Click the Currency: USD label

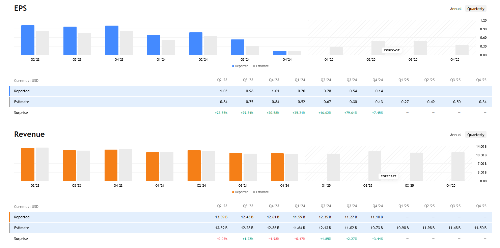click(x=26, y=81)
